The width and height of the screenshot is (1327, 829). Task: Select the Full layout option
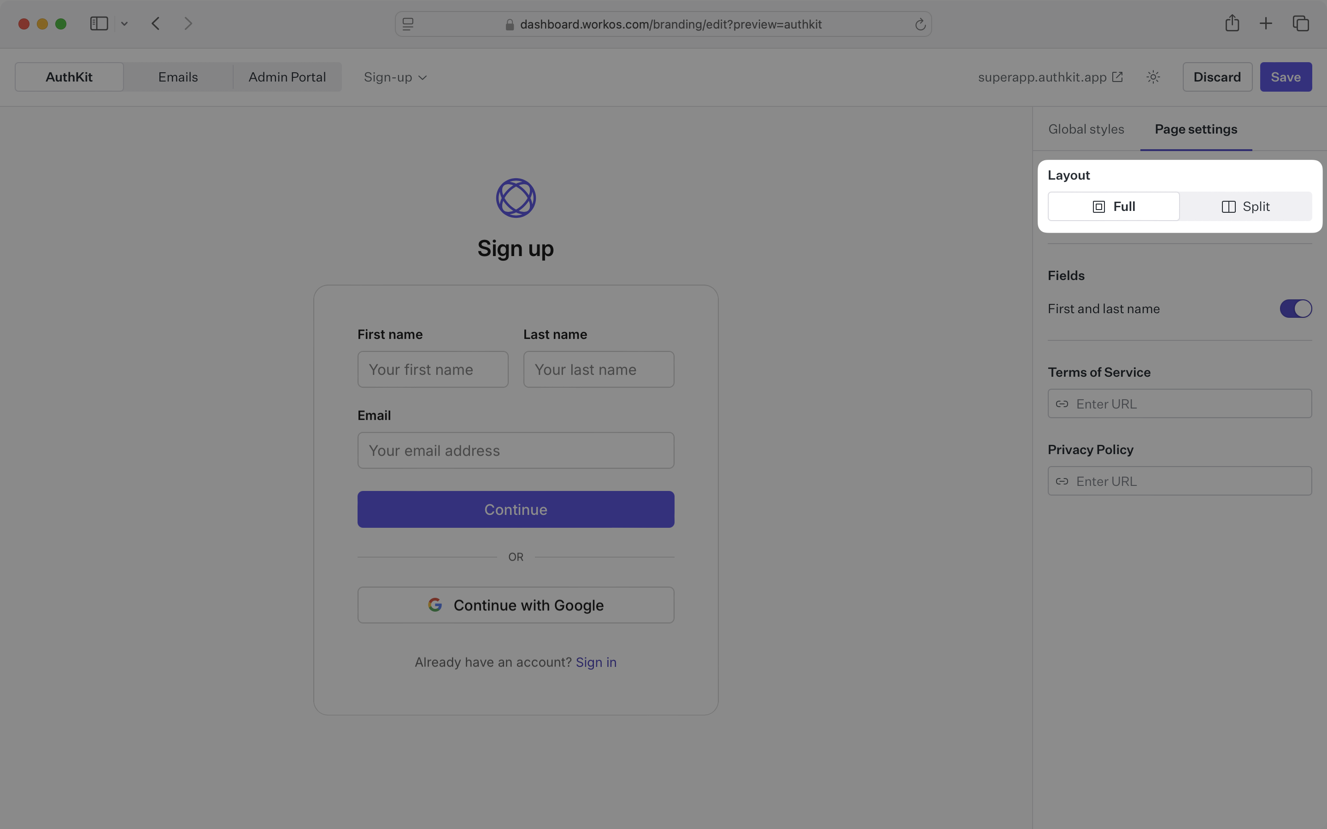[1113, 206]
